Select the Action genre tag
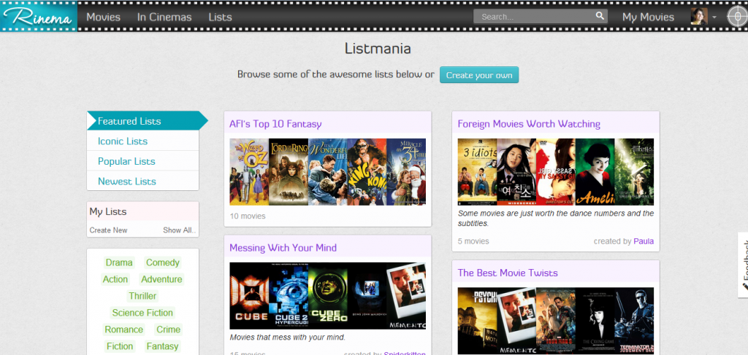This screenshot has height=355, width=748. point(115,279)
